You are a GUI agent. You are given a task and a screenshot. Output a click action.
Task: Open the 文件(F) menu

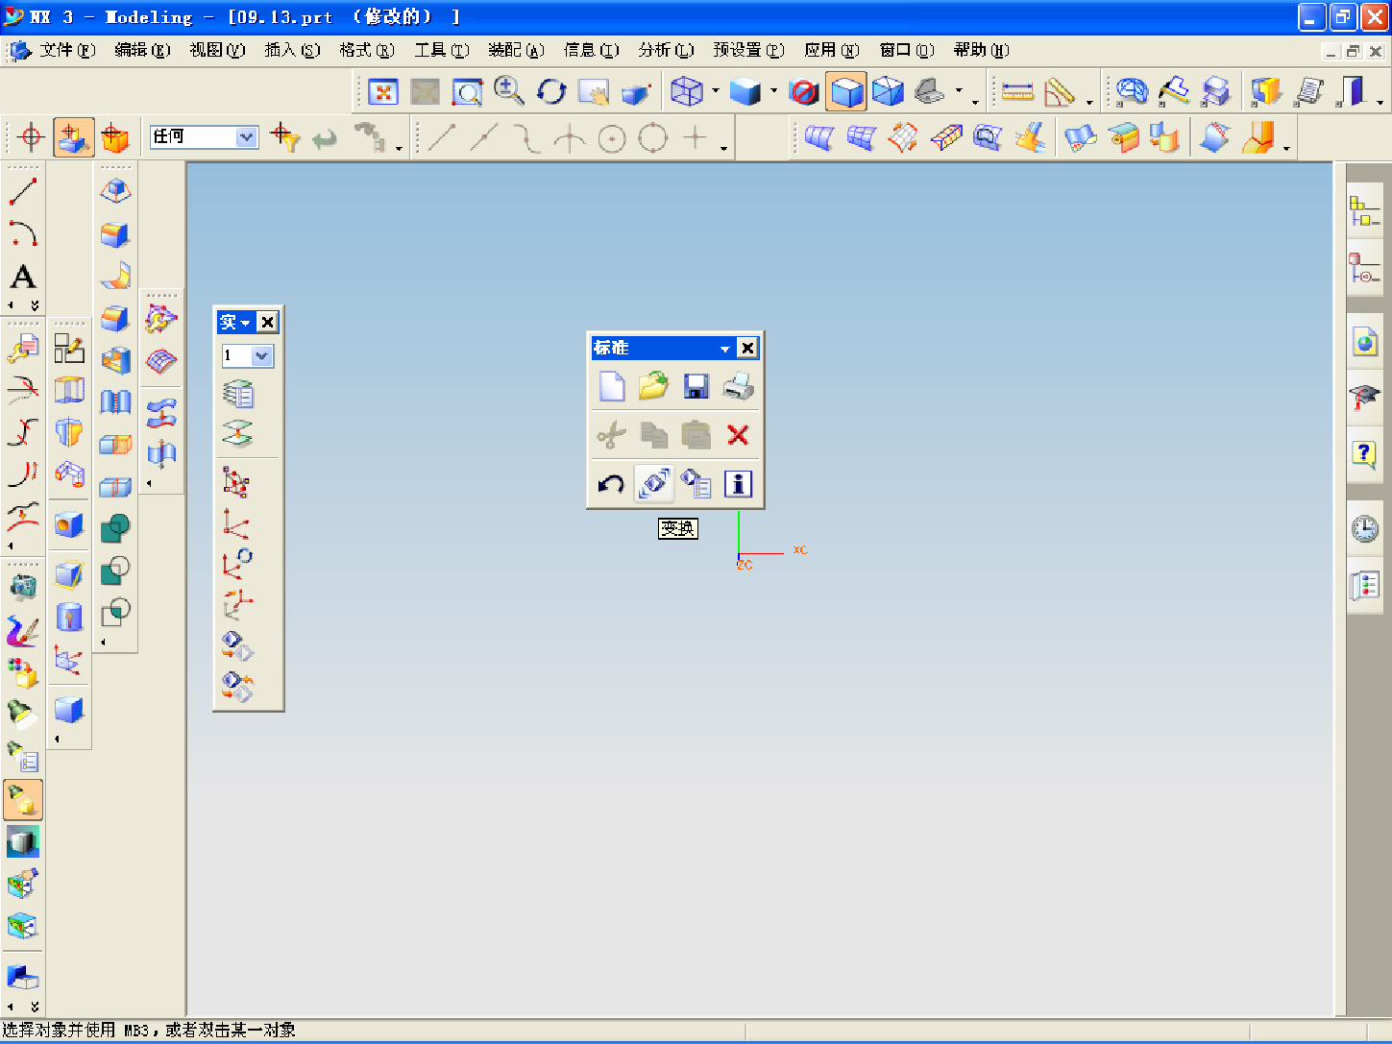[x=67, y=50]
